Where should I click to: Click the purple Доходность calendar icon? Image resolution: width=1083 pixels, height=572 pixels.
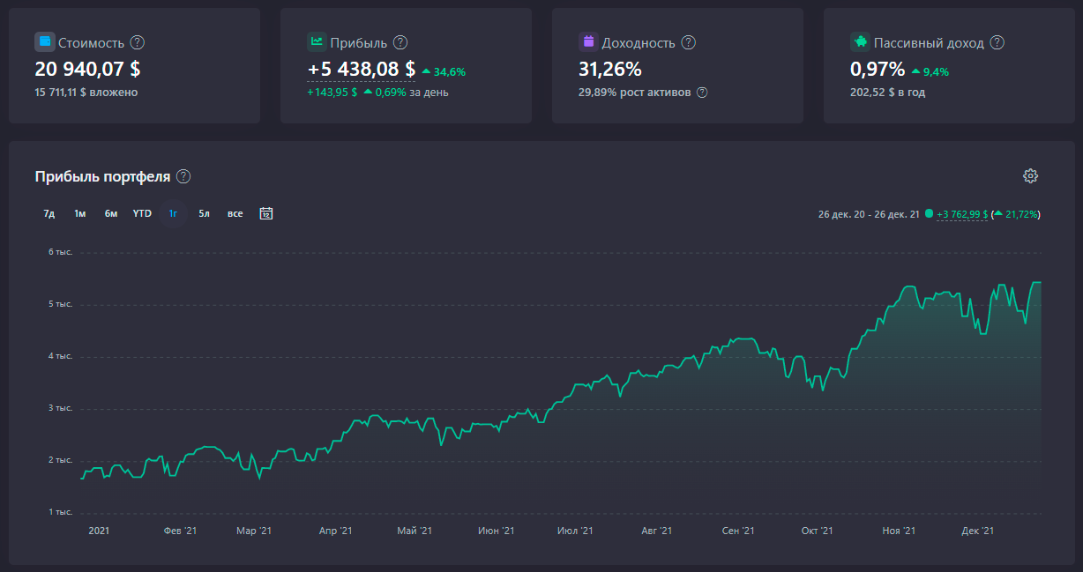[x=588, y=41]
